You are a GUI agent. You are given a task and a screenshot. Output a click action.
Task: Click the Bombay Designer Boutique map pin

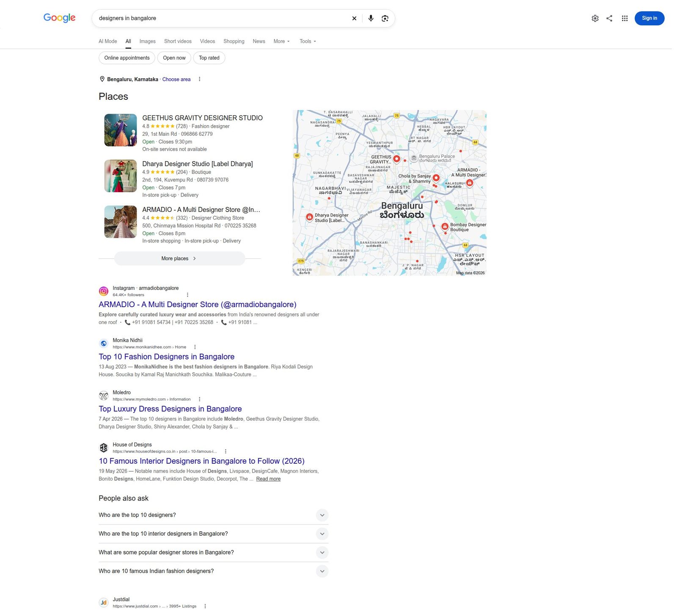pos(445,227)
